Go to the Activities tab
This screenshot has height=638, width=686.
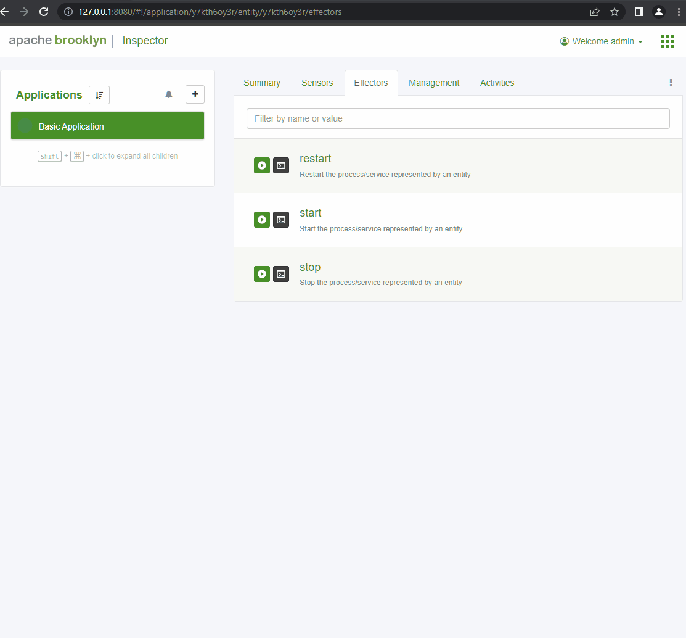tap(497, 83)
